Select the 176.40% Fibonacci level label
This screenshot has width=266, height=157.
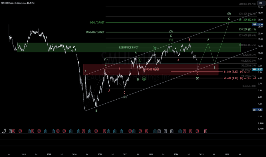pyautogui.click(x=247, y=14)
